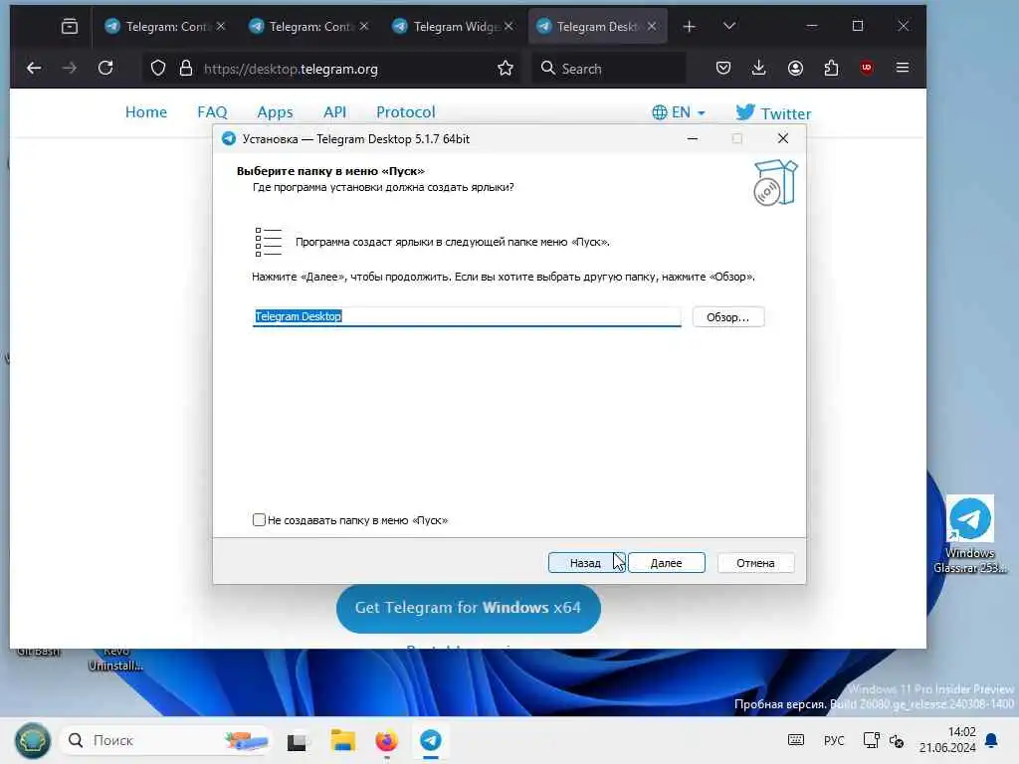Bookmark this page with the star icon
The width and height of the screenshot is (1019, 764).
pos(505,69)
